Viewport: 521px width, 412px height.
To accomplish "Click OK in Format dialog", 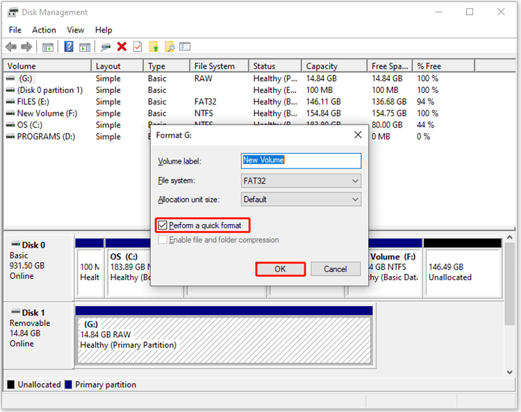I will click(x=280, y=269).
